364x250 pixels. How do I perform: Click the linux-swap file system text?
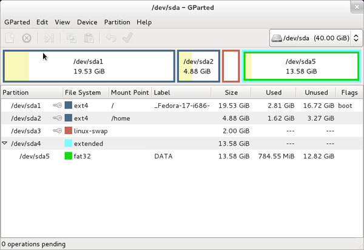(x=91, y=131)
